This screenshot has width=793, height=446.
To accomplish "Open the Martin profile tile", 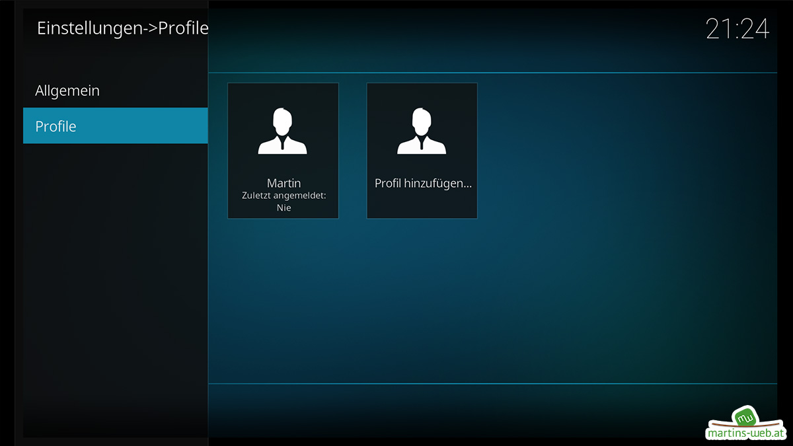I will tap(283, 151).
